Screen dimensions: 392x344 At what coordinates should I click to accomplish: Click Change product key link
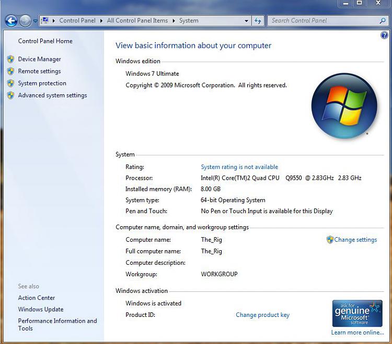262,315
